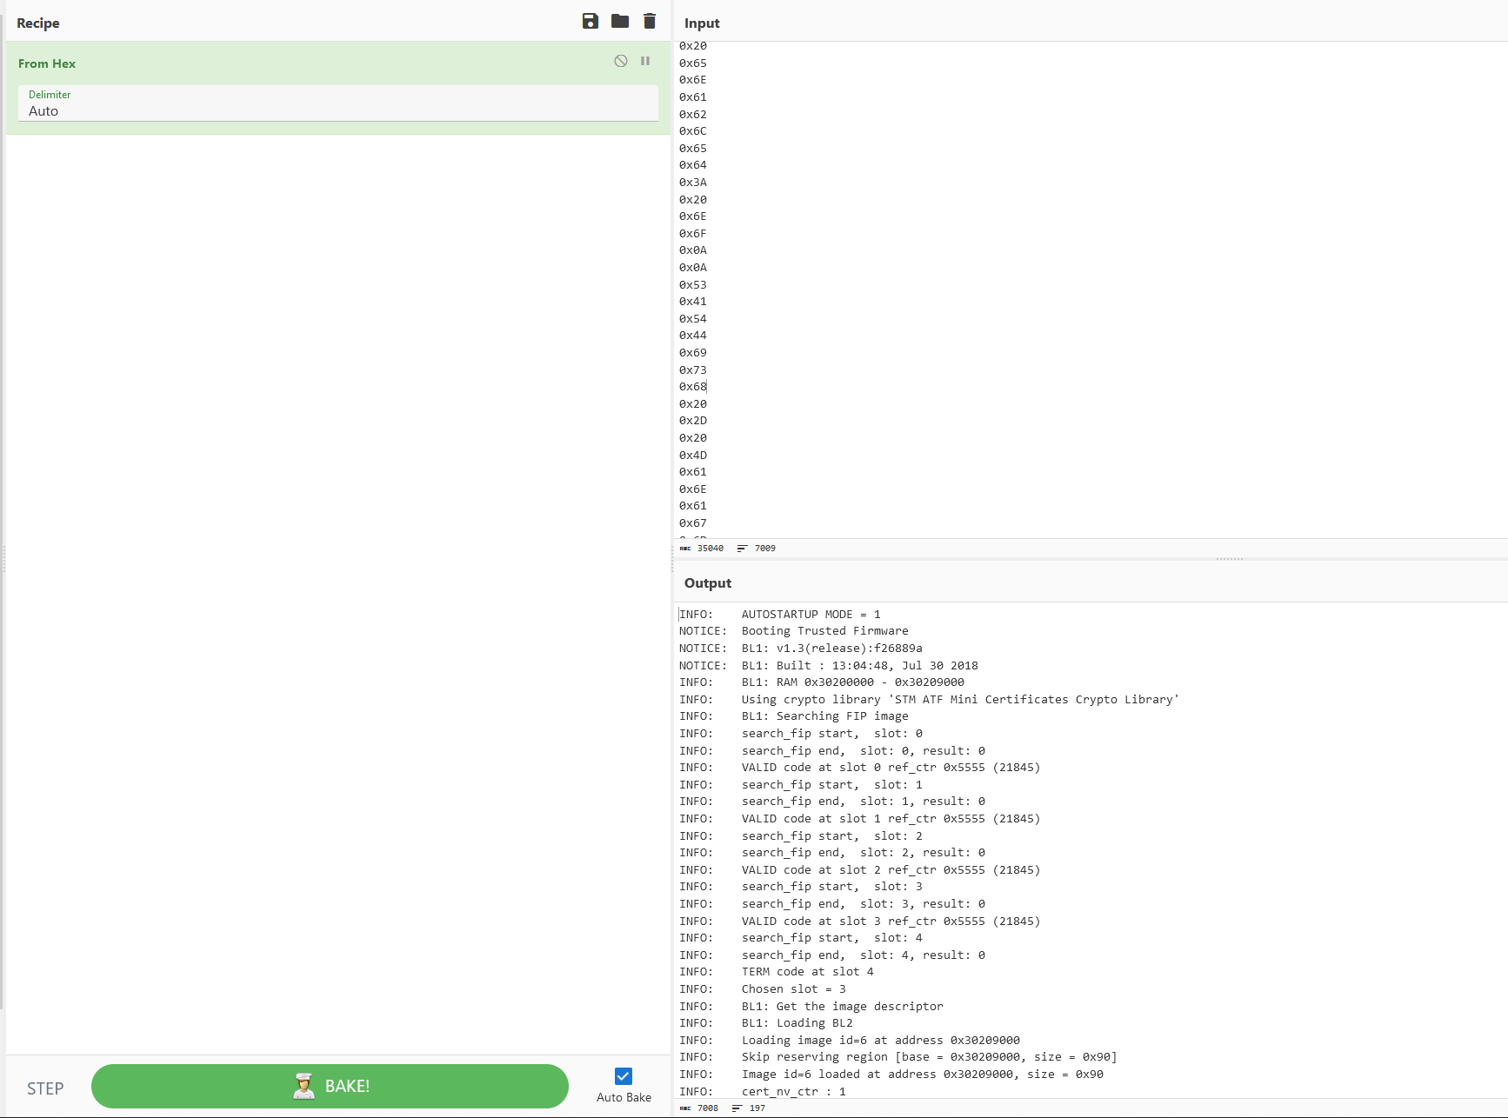Click the From Hex operation title
The width and height of the screenshot is (1508, 1118).
[x=47, y=63]
